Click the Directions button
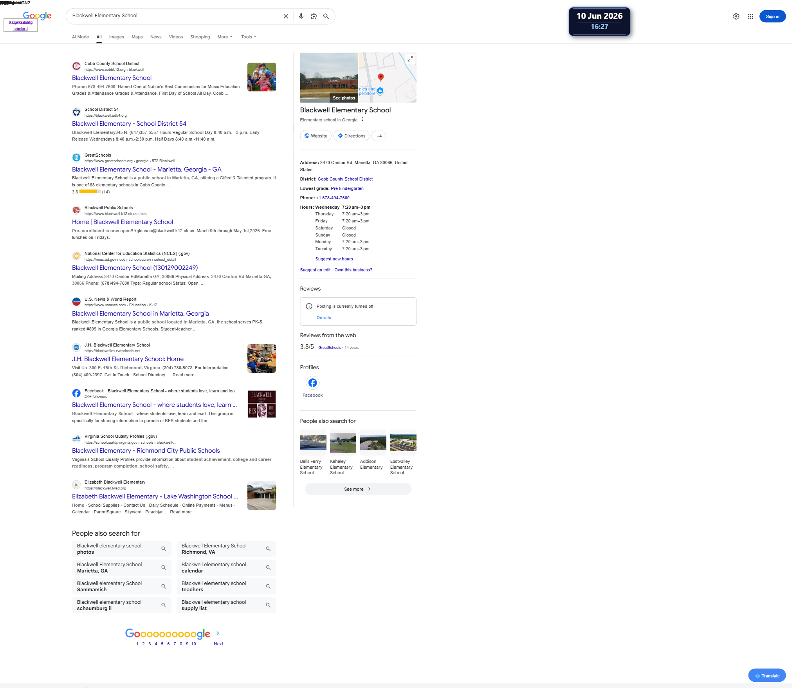This screenshot has height=688, width=797. (x=352, y=136)
